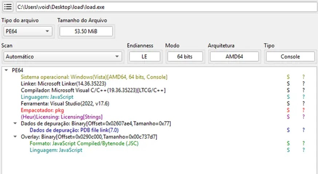Click ? info for Empacotador pkg row
The width and height of the screenshot is (318, 174).
coord(303,110)
